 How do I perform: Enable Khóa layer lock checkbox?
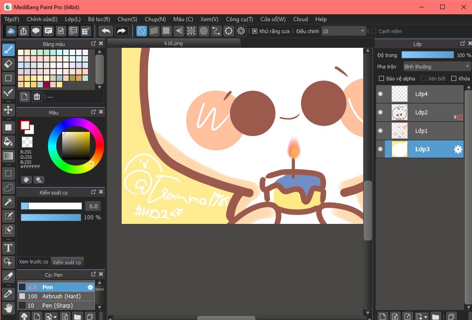[x=454, y=78]
